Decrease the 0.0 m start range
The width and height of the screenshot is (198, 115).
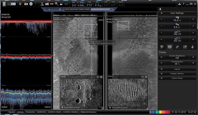coord(162,26)
